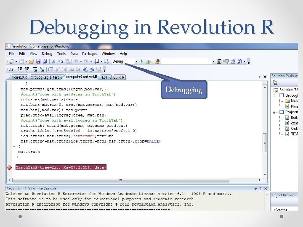303x227 pixels.
Task: Click the Navigate Forward icon
Action: (x=106, y=61)
